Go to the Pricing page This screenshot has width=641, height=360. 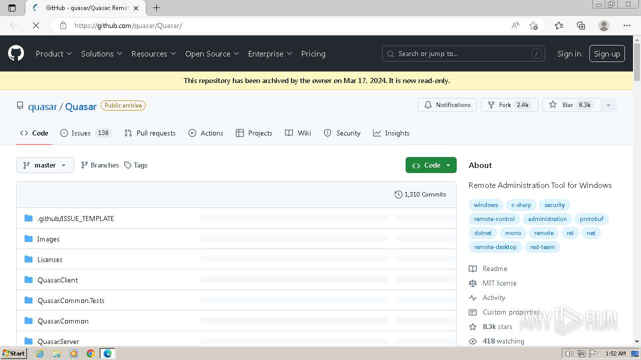[x=313, y=53]
